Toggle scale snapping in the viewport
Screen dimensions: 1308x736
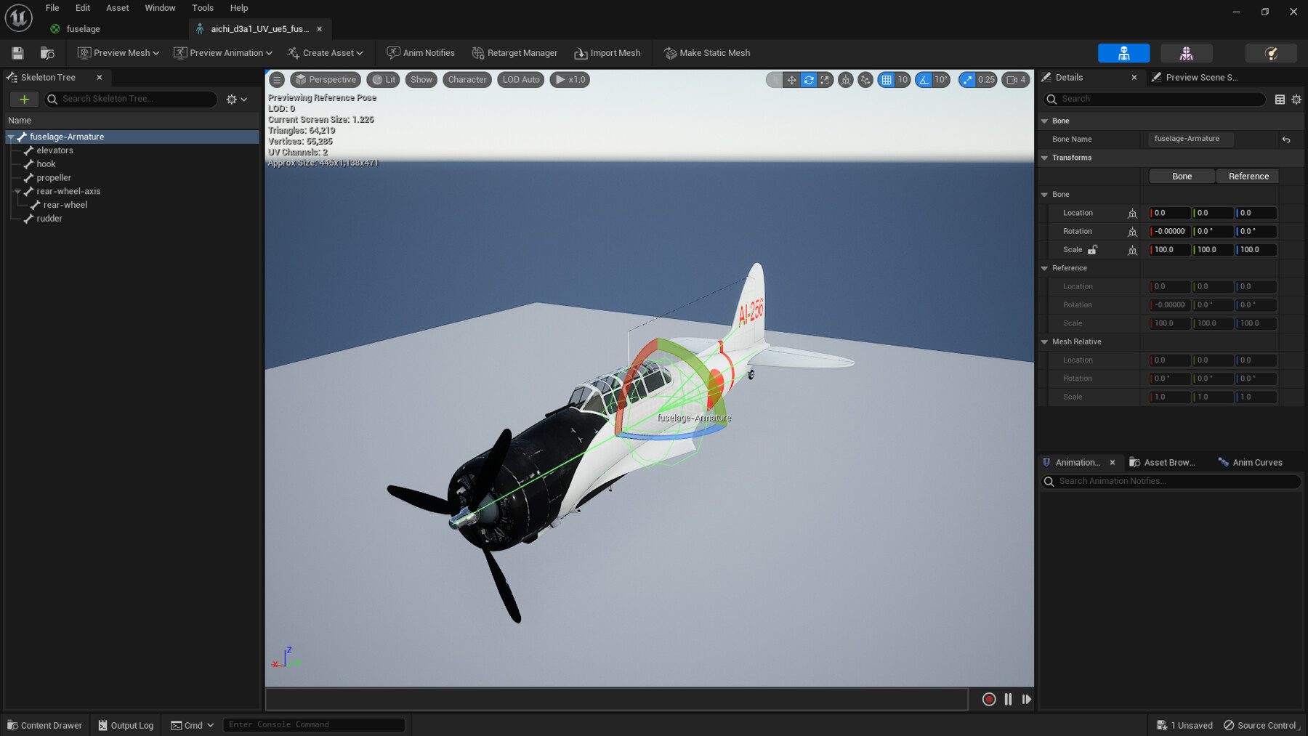(x=967, y=80)
